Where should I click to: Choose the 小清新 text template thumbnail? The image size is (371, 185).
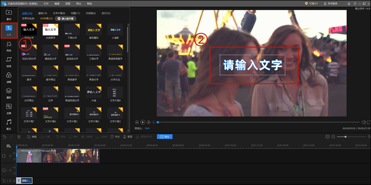(115, 30)
